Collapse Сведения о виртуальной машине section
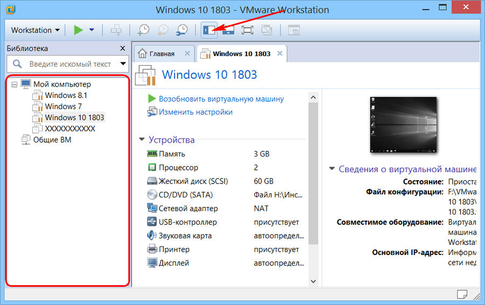The image size is (485, 305). coord(332,168)
